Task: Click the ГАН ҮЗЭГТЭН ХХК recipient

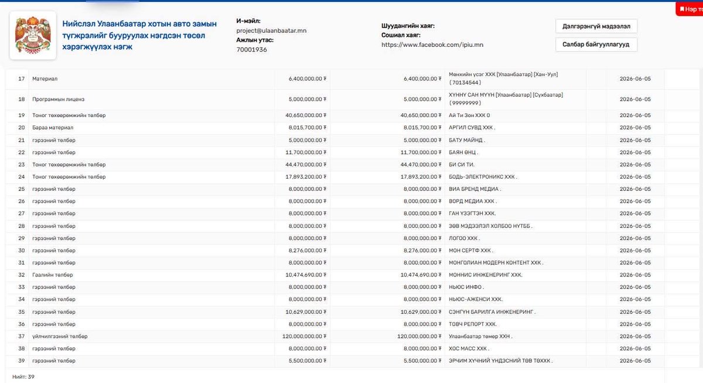Action: 473,213
